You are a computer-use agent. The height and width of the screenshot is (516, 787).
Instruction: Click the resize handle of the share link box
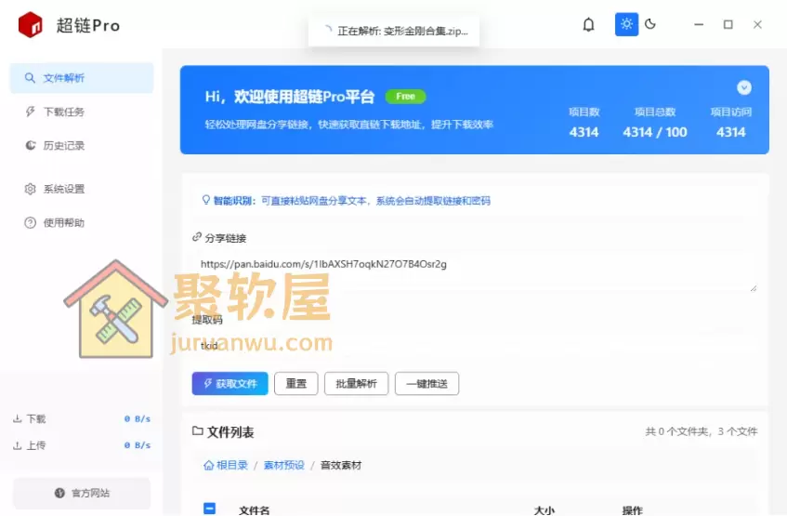(754, 288)
